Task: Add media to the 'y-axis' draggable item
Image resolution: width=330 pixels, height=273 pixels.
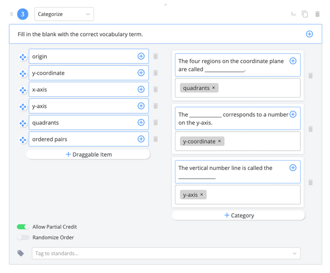Action: 141,106
